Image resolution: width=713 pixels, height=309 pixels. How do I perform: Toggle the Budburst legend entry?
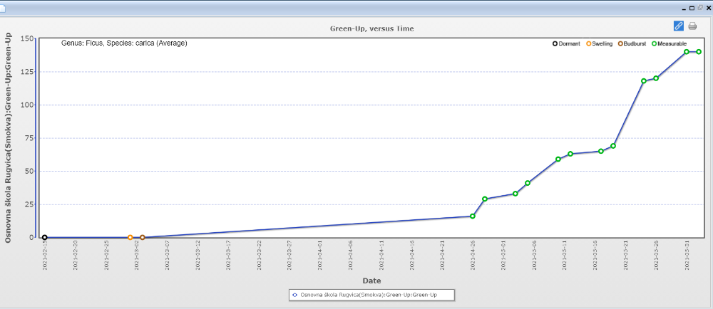pyautogui.click(x=632, y=44)
